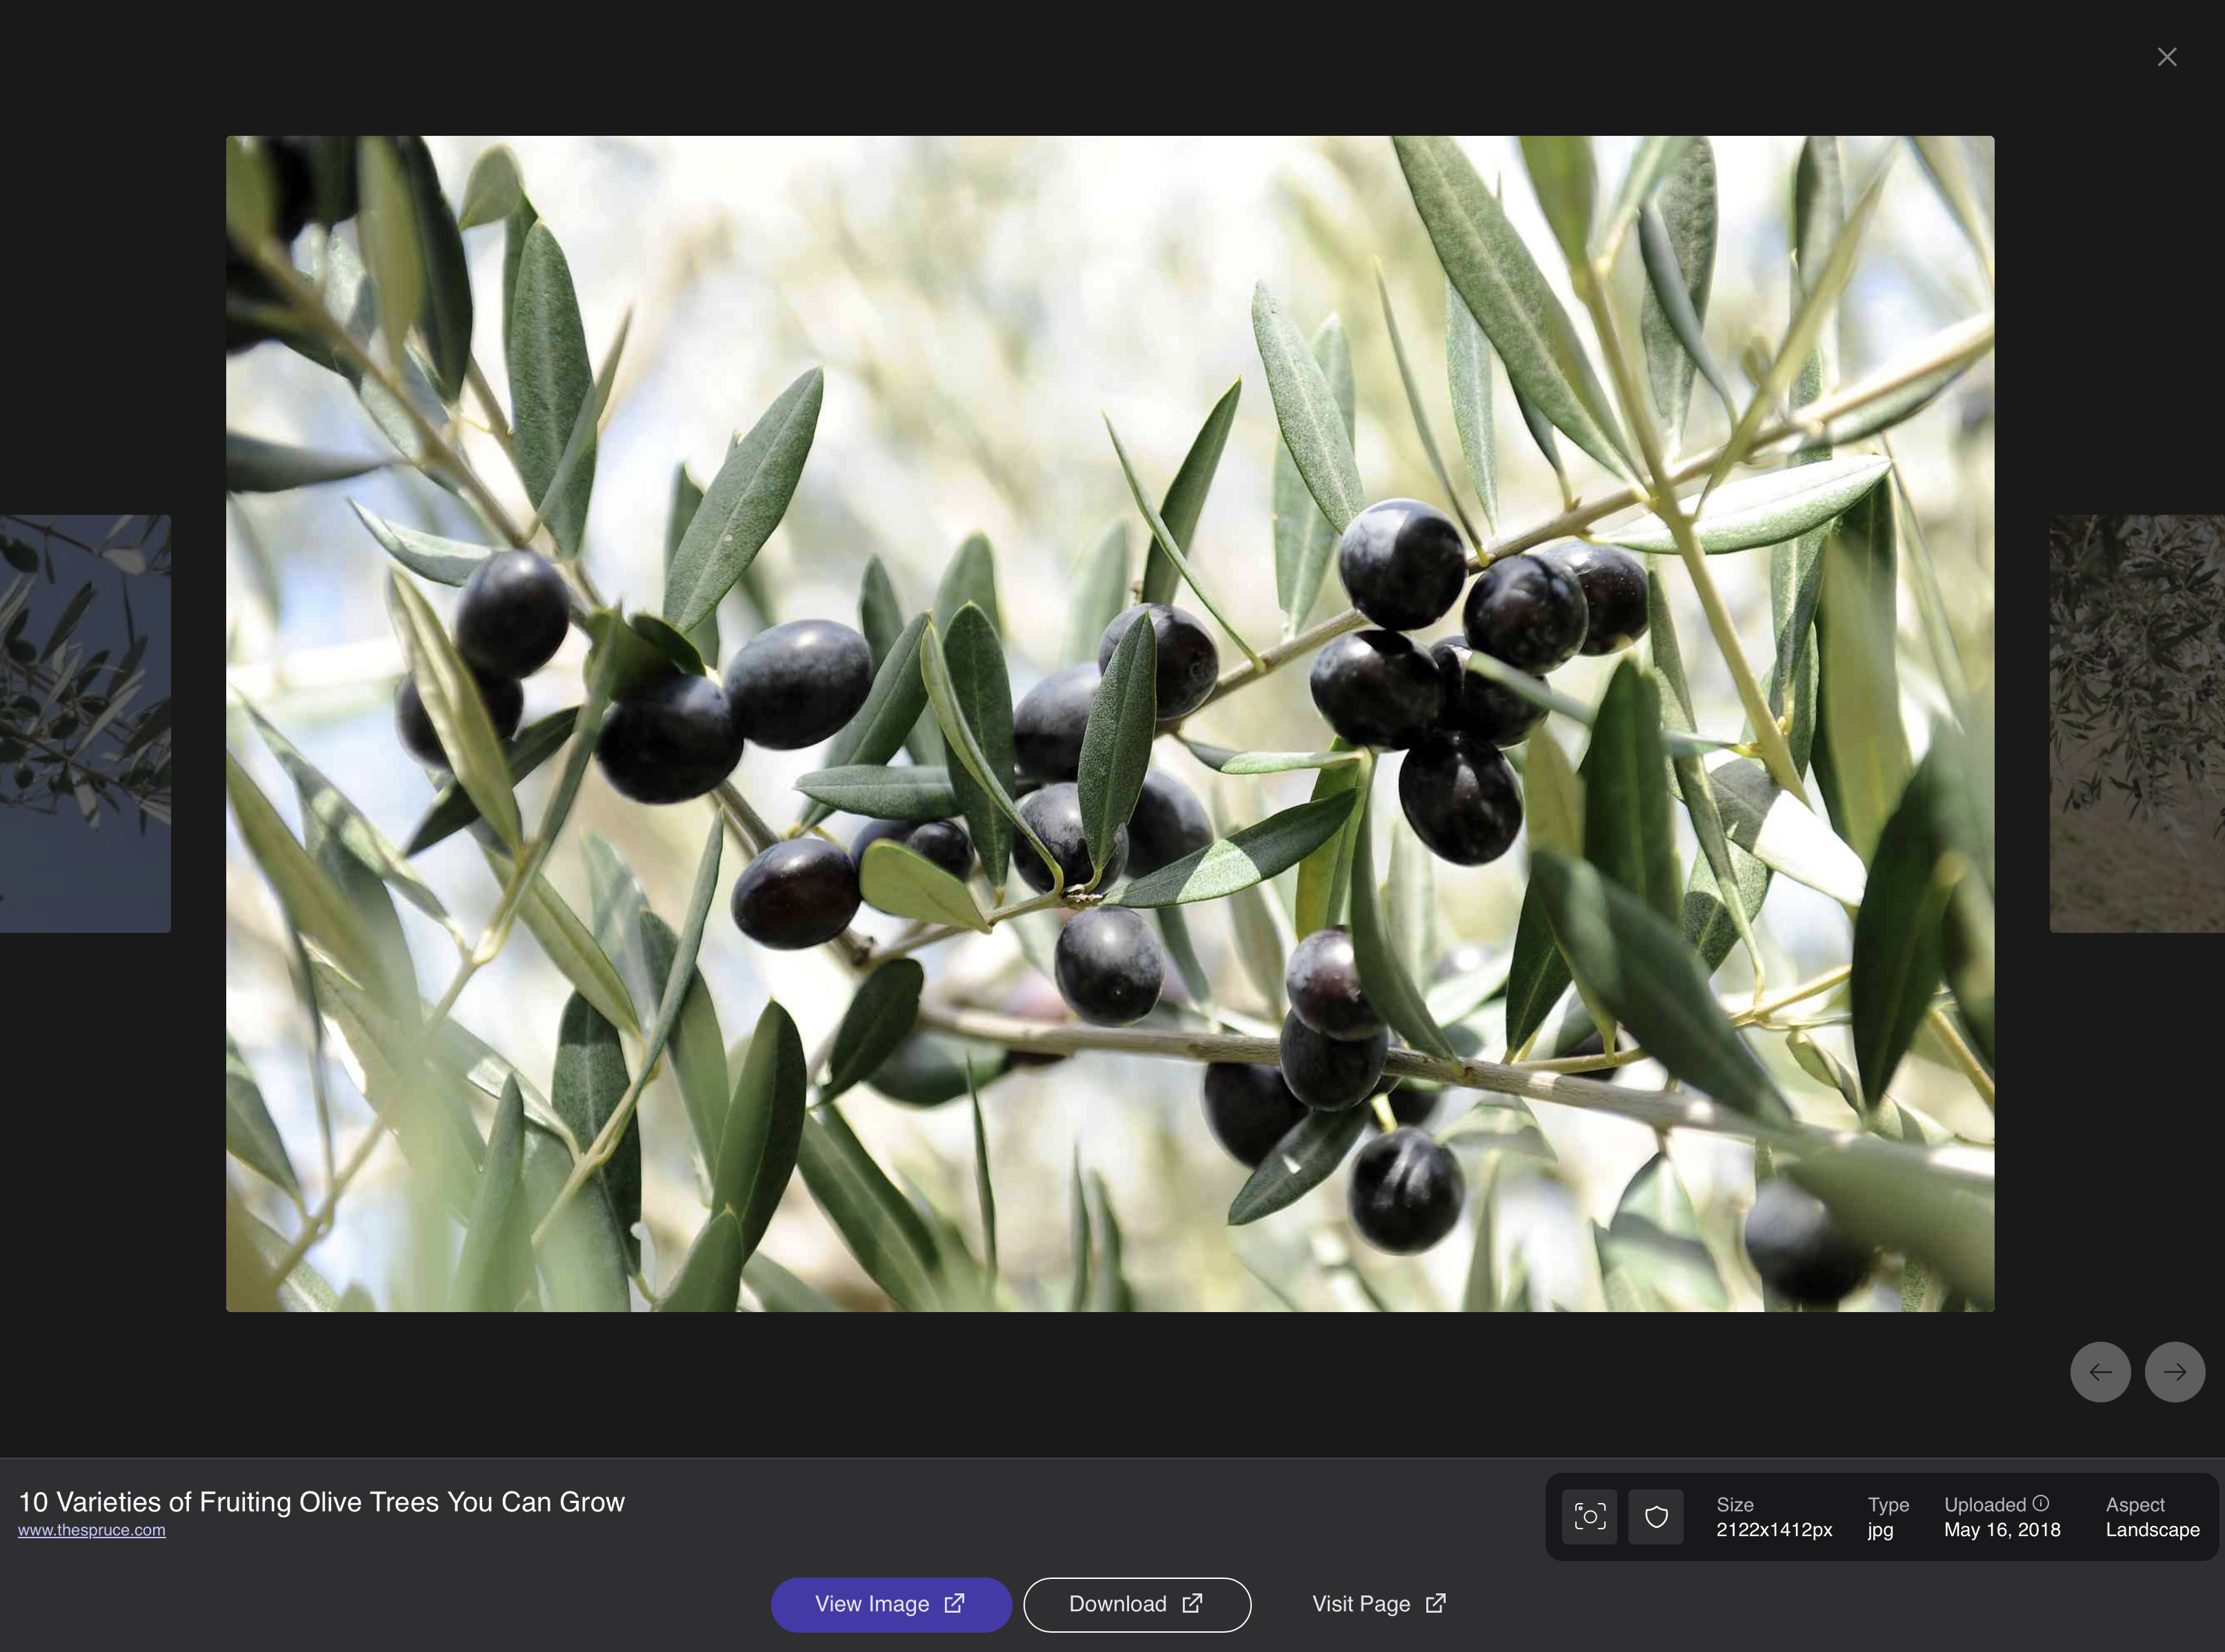Go to the next image with right arrow

[x=2174, y=1372]
